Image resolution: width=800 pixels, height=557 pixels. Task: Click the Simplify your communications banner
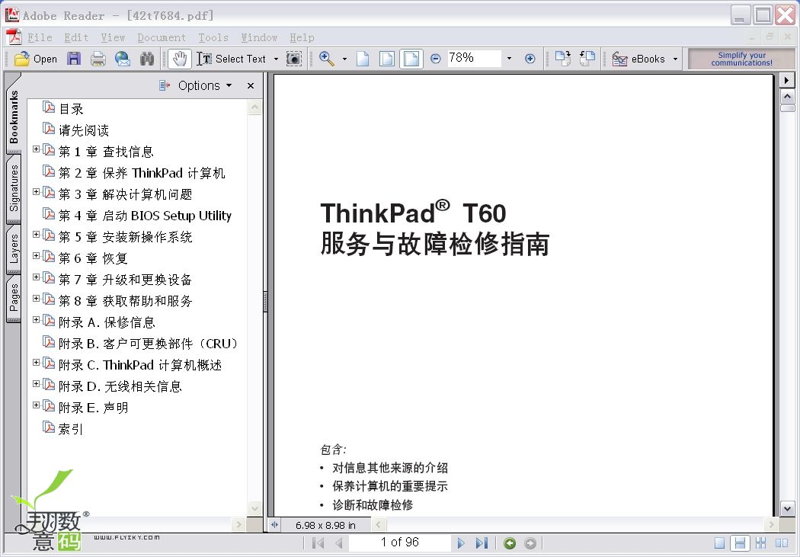741,59
